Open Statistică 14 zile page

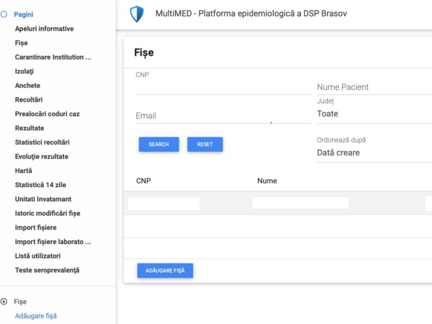40,185
